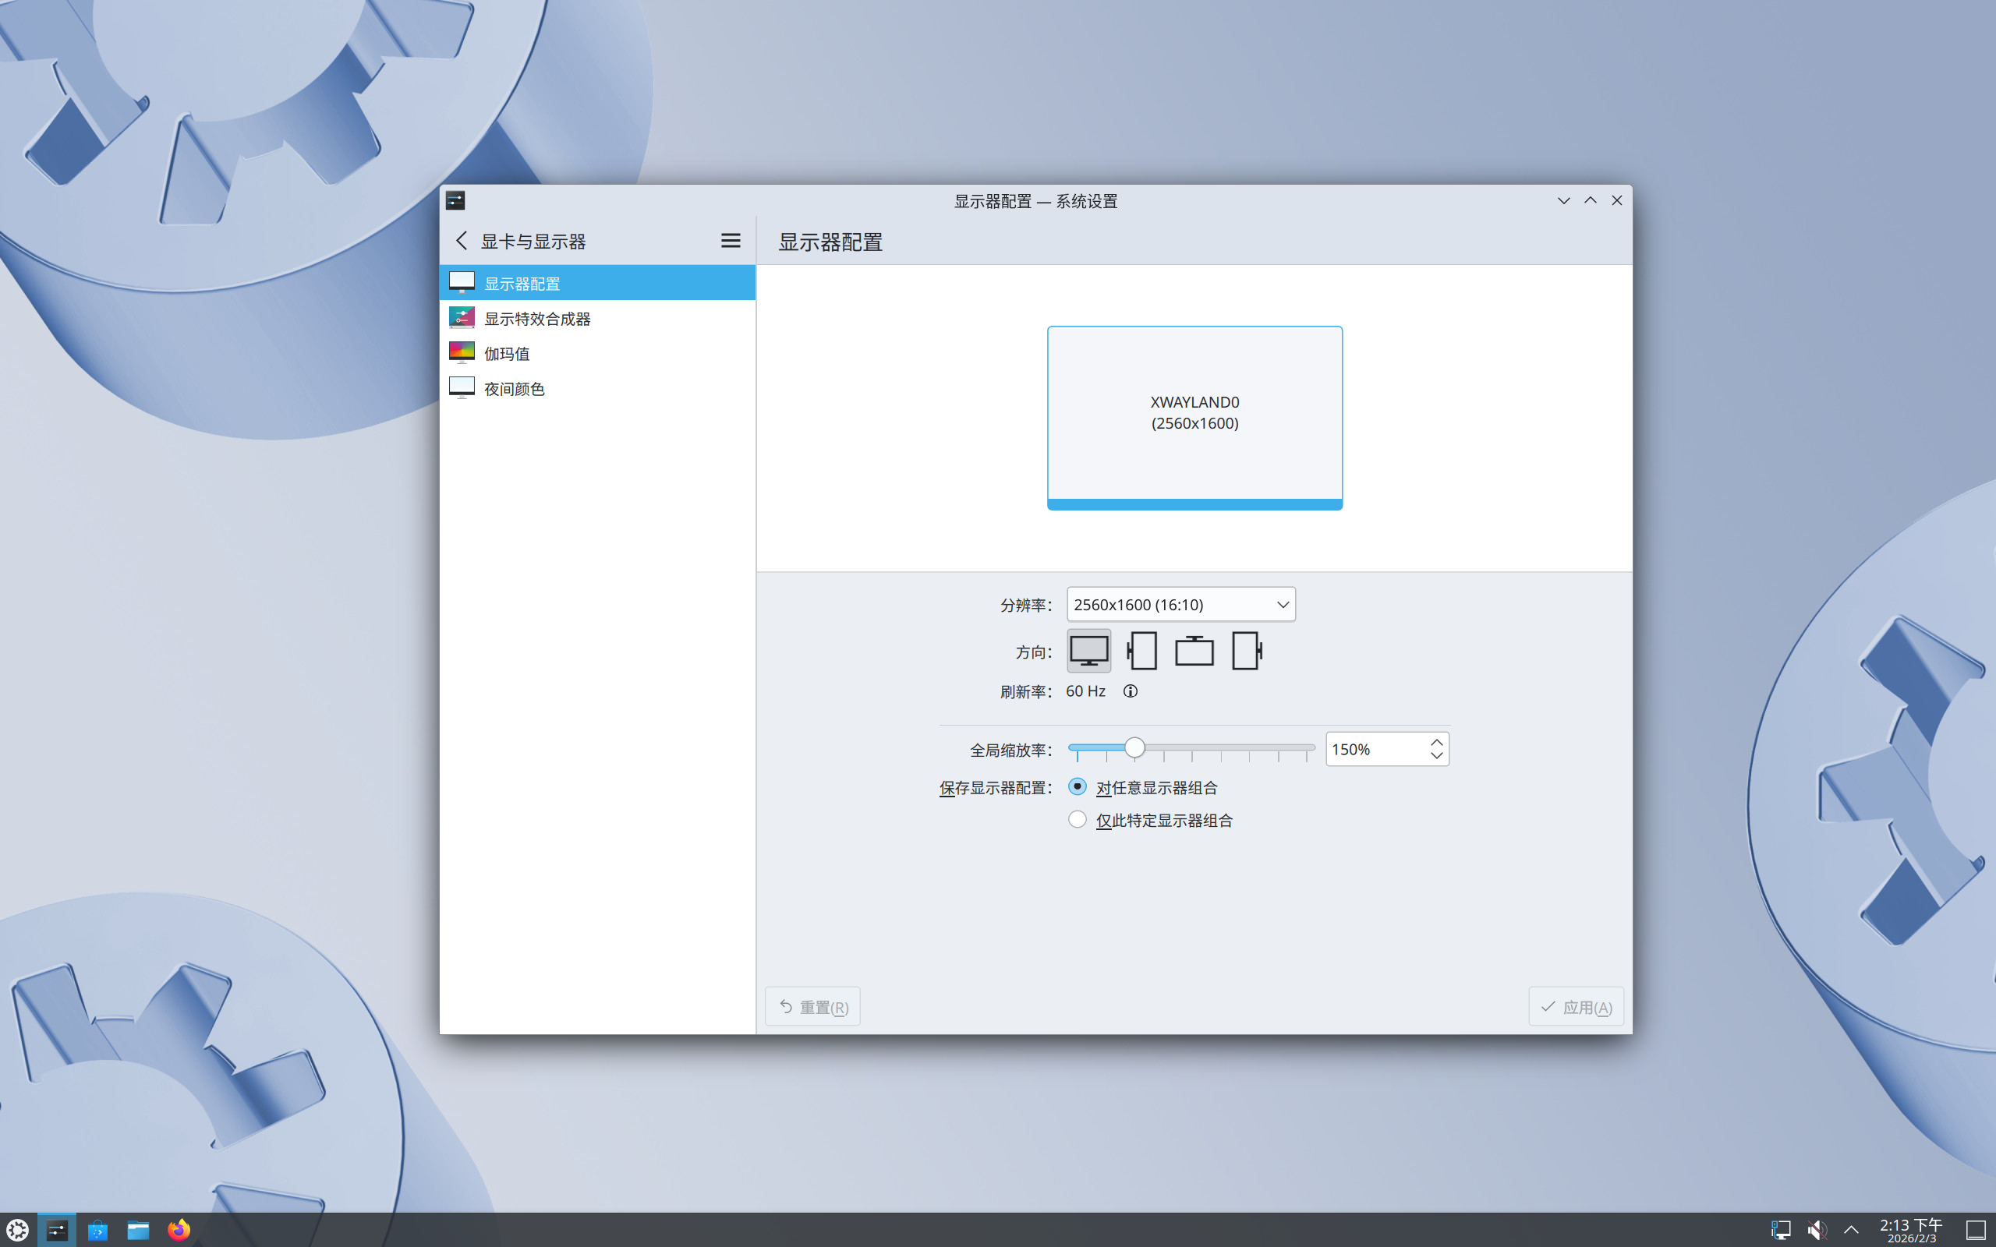The image size is (1996, 1247).
Task: Open the 2560x1600 resolution dropdown
Action: [1180, 604]
